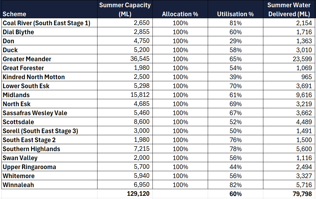Click Upper Ringarooma's utilisation of 44%
Image resolution: width=316 pixels, height=199 pixels.
[x=235, y=167]
